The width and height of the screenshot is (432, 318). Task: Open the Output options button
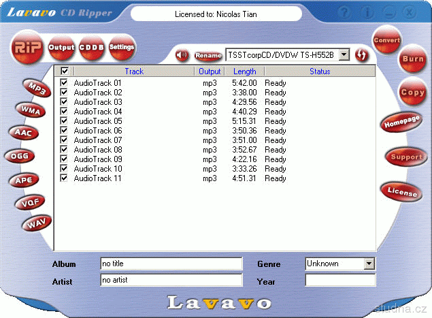coord(61,48)
